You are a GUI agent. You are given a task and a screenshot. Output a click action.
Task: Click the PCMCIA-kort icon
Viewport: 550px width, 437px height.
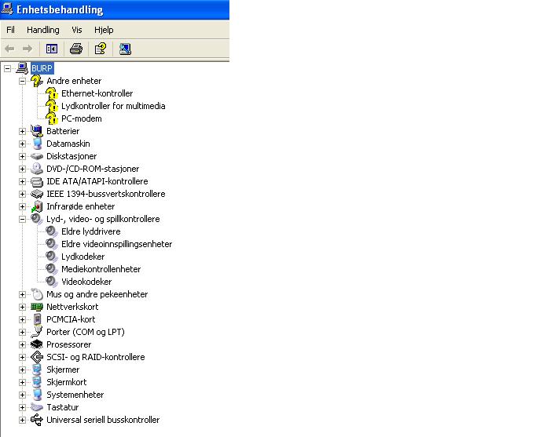[37, 319]
